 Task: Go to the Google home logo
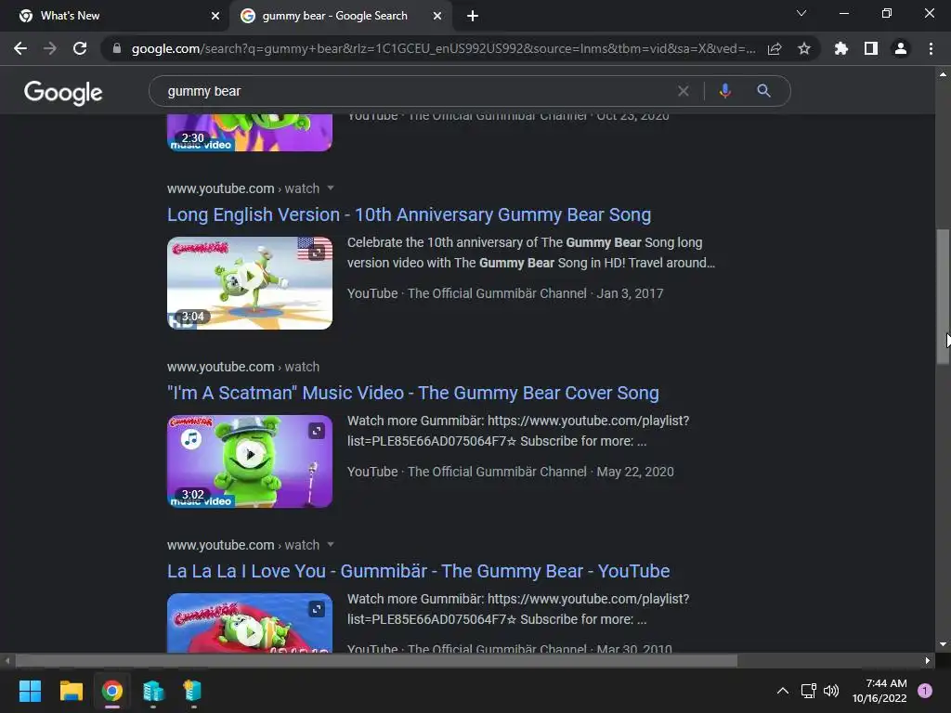tap(63, 92)
